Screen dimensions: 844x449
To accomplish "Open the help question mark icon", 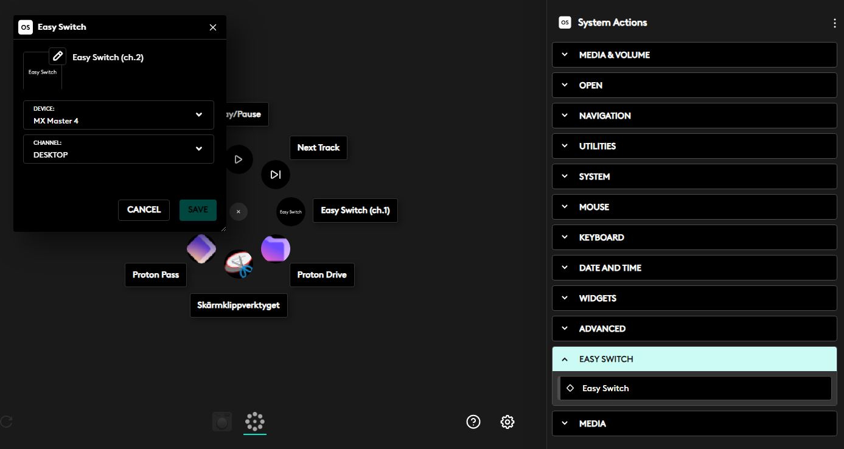I will coord(473,422).
